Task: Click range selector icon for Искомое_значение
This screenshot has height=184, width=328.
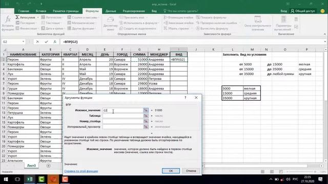Action: (146, 110)
